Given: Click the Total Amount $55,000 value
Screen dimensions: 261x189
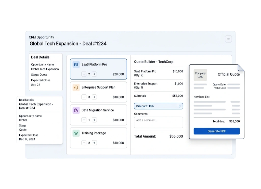Looking at the screenshot, I should (x=176, y=136).
